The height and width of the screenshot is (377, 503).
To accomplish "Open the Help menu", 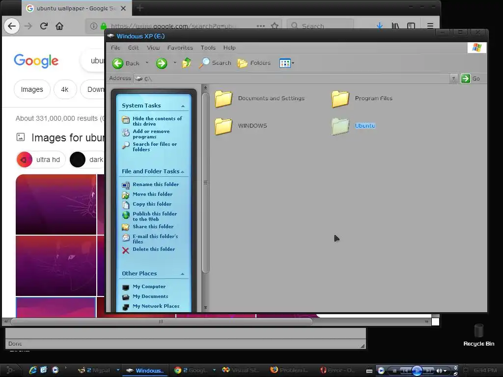I will [229, 48].
